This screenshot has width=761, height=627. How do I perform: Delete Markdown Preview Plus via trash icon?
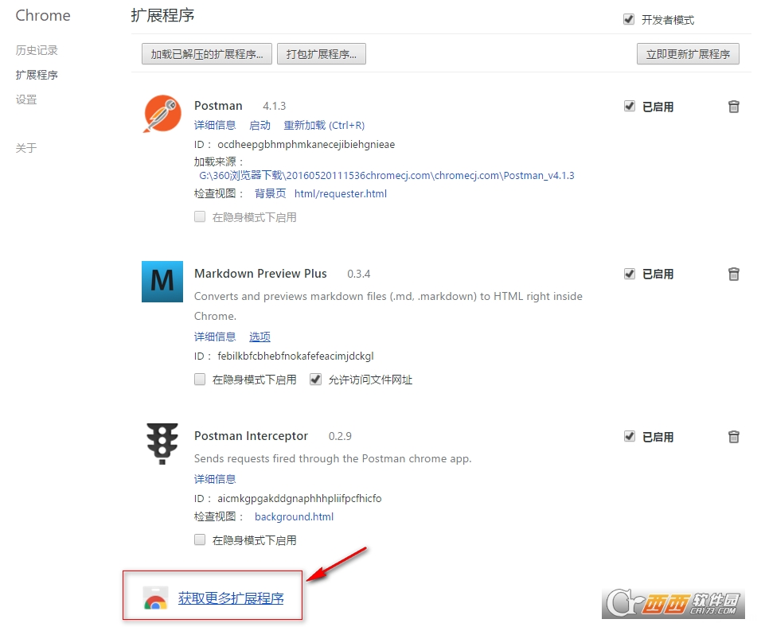coord(733,274)
